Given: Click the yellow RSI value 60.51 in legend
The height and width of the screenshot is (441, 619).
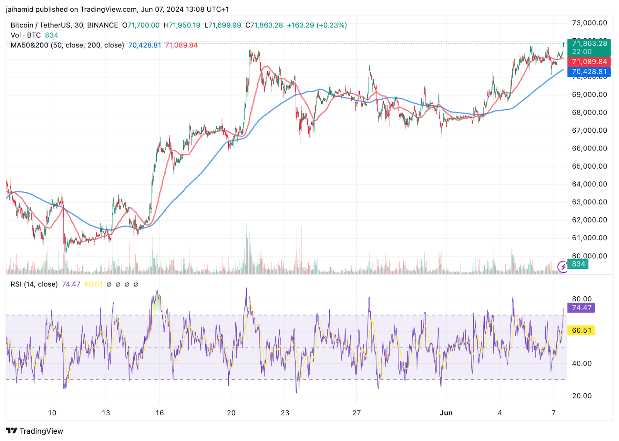Looking at the screenshot, I should pos(94,284).
